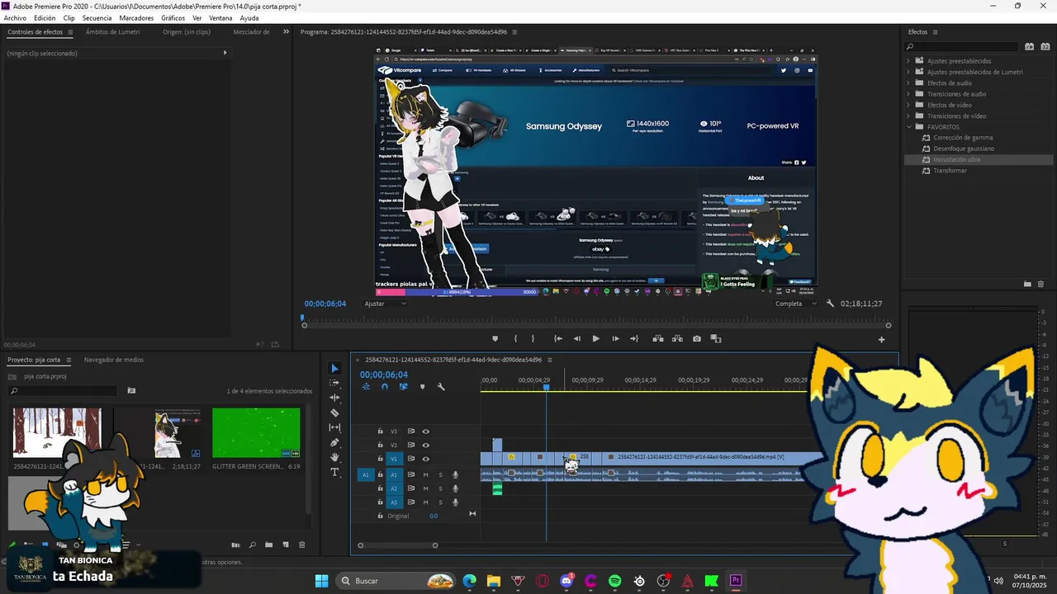Mute audio track A1

tap(425, 474)
